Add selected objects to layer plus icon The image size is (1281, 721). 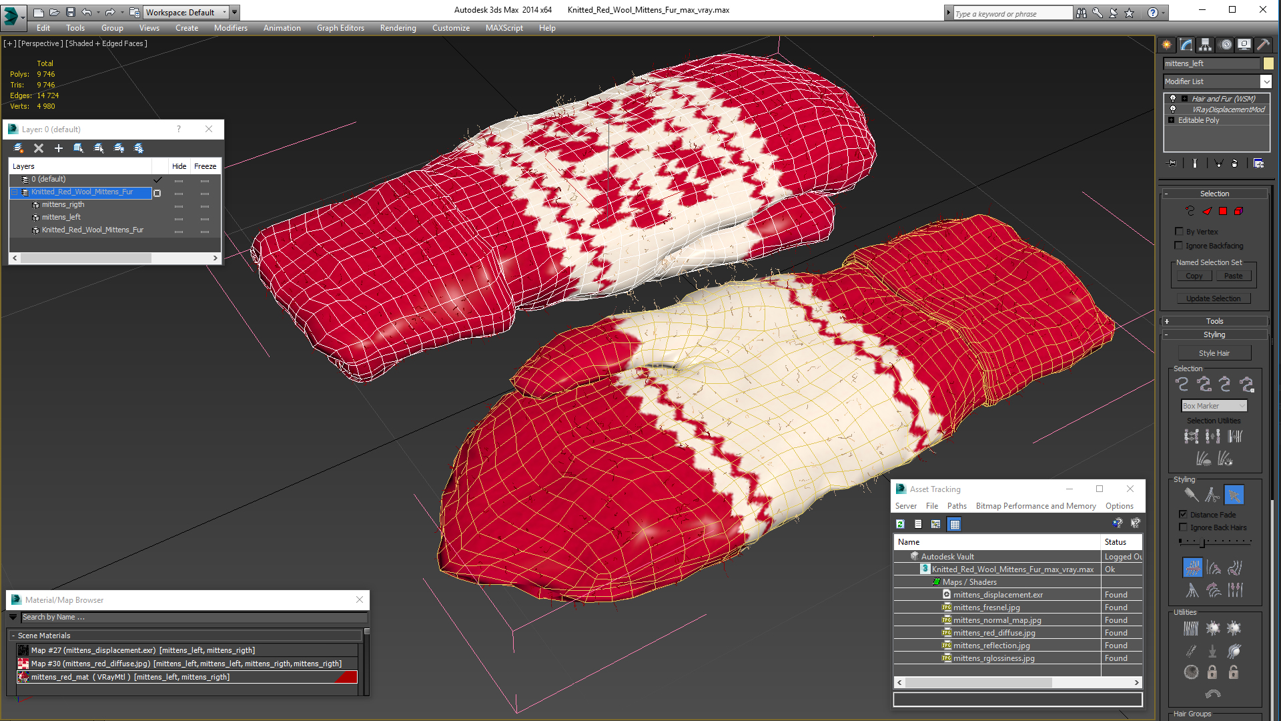pyautogui.click(x=59, y=148)
